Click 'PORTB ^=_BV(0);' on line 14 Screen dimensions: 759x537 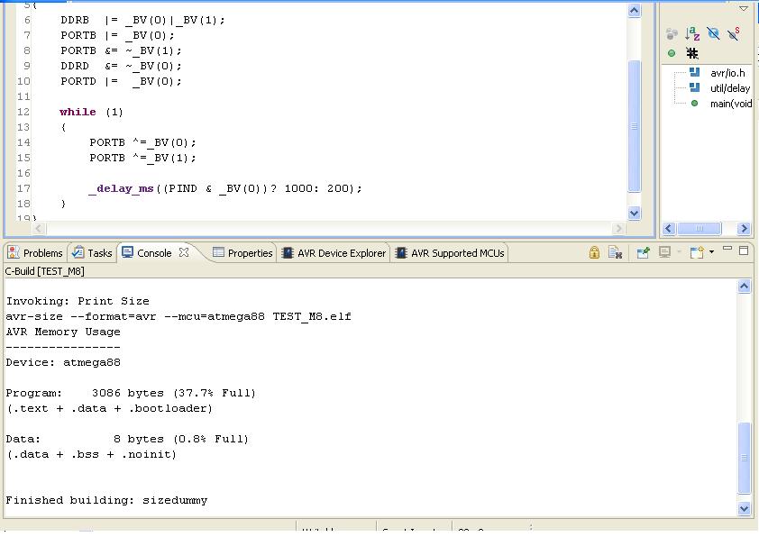click(142, 142)
